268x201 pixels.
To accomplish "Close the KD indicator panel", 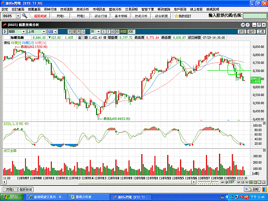I will point(264,123).
